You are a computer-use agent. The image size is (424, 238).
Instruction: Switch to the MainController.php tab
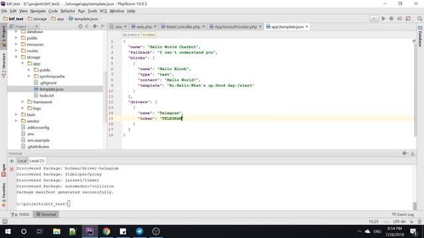coord(183,26)
